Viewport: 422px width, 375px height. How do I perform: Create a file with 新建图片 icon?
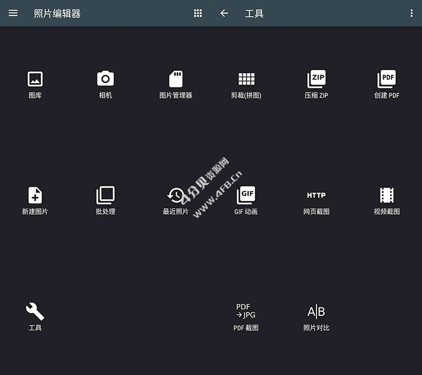[x=35, y=196]
